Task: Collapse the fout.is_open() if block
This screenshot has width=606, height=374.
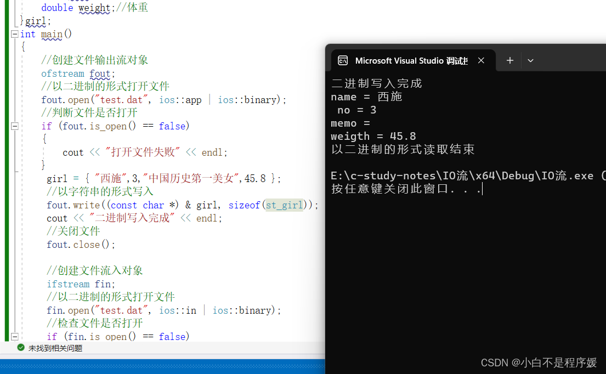Action: click(15, 126)
